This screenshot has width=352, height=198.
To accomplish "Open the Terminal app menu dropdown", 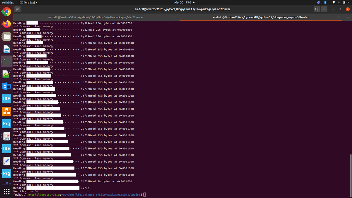I will (29, 2).
